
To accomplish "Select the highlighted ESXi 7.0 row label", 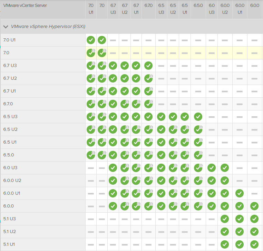I will 6,53.
